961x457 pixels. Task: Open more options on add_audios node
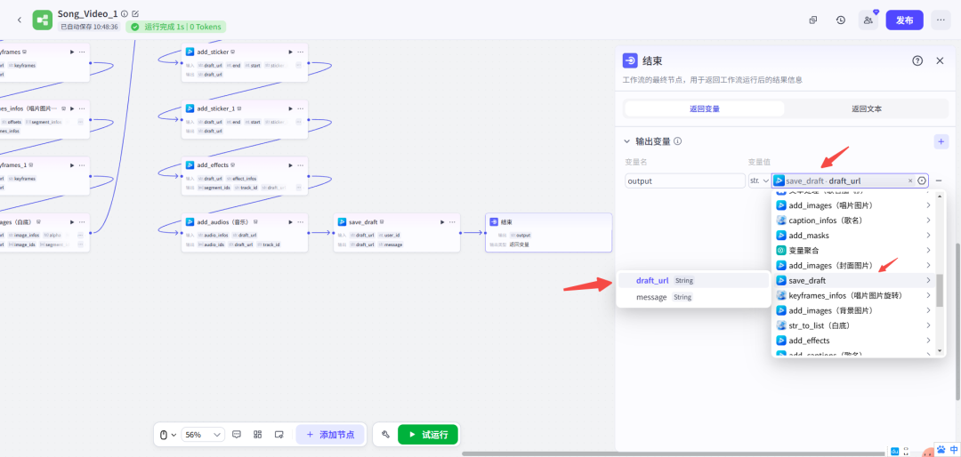(x=301, y=221)
